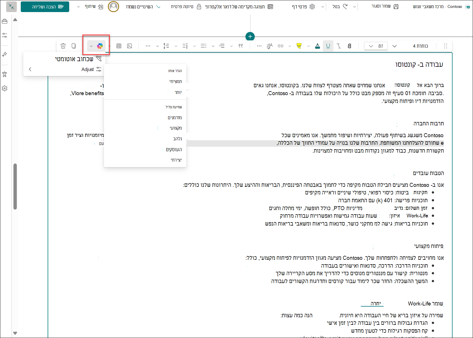Viewport: 473px width, 338px height.
Task: Open page details (פרטי דף) gear
Action: 304,7
